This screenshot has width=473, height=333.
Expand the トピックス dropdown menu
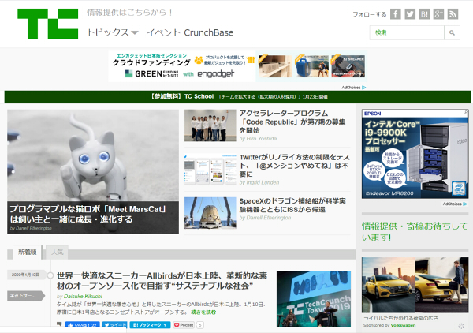tap(113, 32)
